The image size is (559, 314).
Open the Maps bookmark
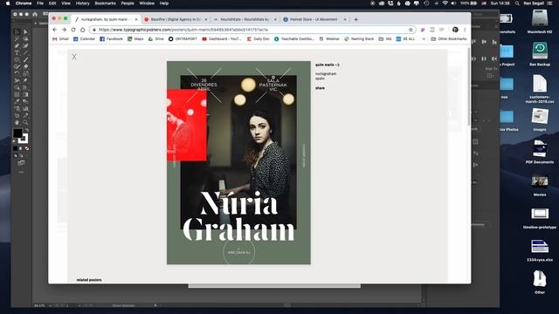point(135,39)
